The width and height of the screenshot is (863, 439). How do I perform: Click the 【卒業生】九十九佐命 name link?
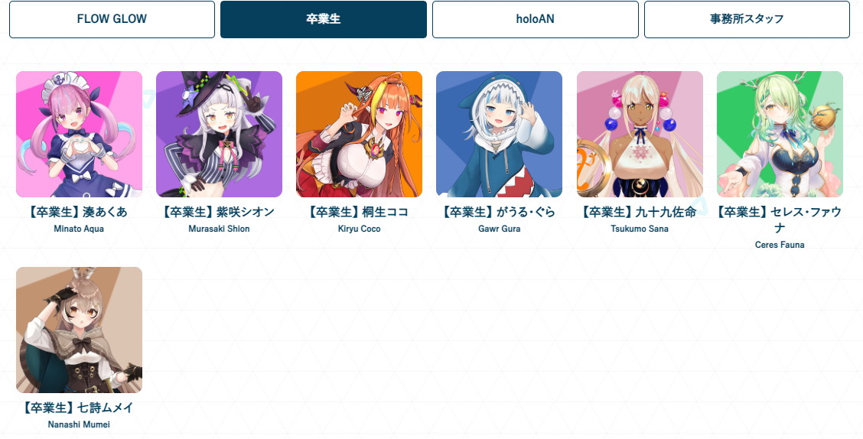coord(640,212)
